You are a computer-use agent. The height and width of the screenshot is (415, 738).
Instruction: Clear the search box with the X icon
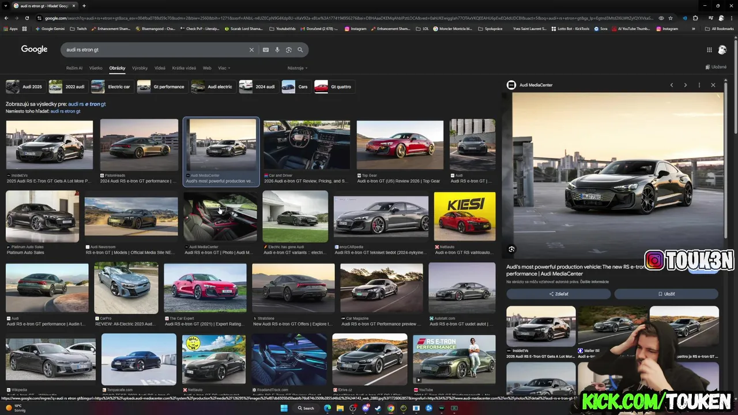coord(251,50)
